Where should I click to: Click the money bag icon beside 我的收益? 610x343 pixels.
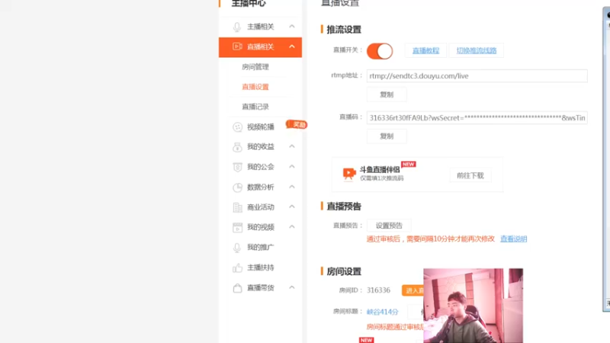pos(237,147)
